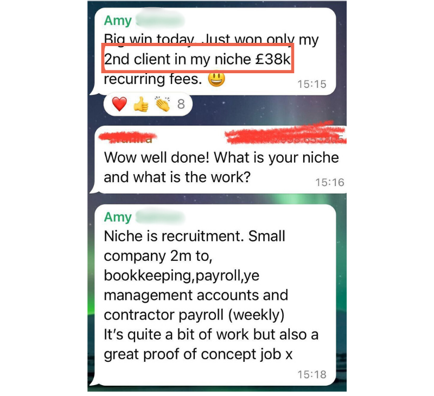Click the blurred surname next to first Amy
Image resolution: width=434 pixels, height=396 pixels.
159,21
